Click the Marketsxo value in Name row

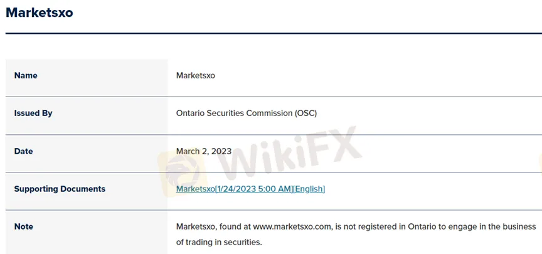tap(196, 76)
